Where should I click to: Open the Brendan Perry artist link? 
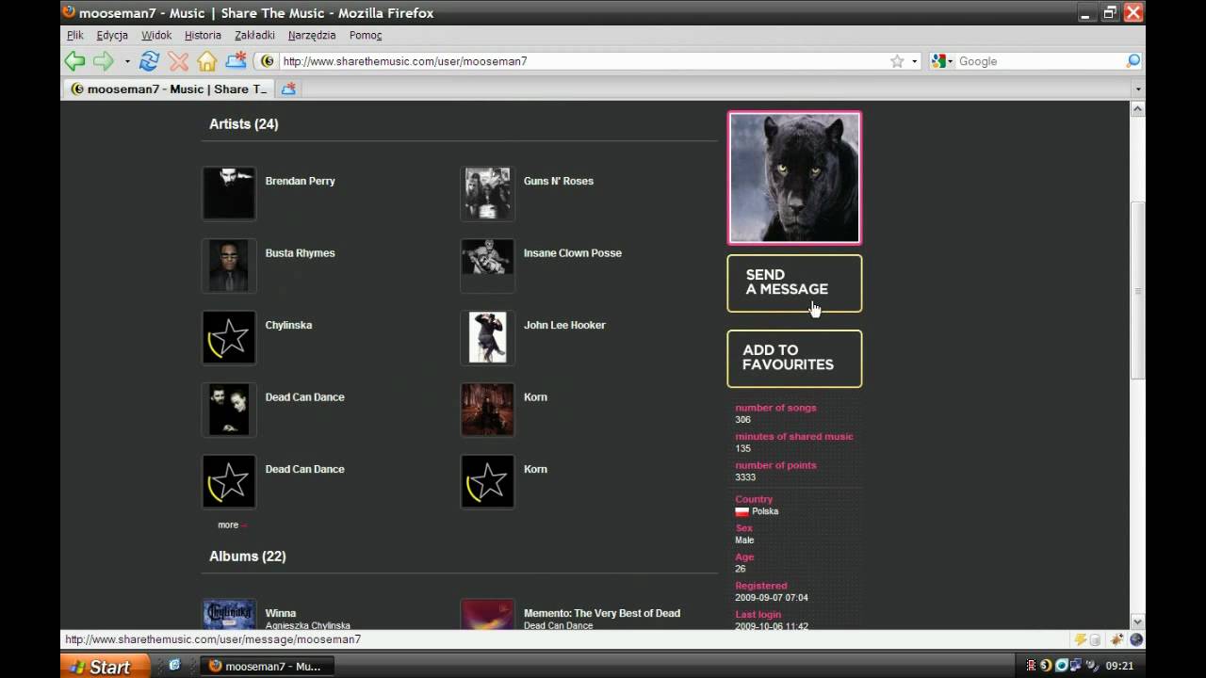point(300,181)
